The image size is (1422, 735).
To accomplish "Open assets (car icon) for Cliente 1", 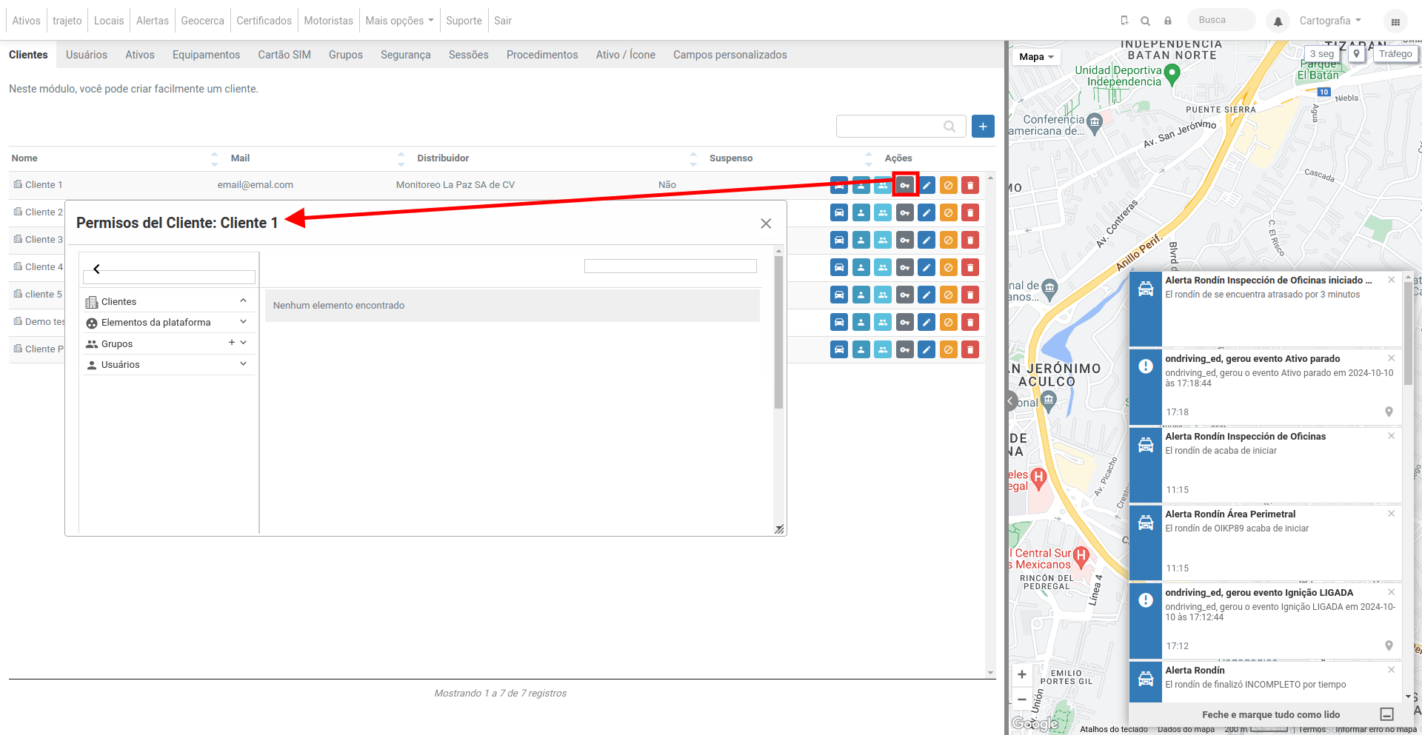I will point(838,185).
